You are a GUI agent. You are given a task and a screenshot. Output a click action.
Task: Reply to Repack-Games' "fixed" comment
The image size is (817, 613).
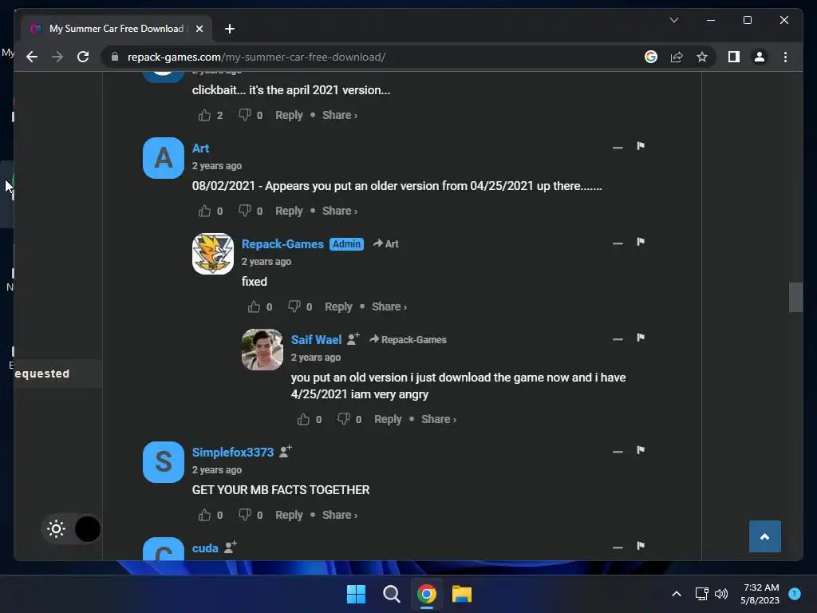(x=338, y=306)
